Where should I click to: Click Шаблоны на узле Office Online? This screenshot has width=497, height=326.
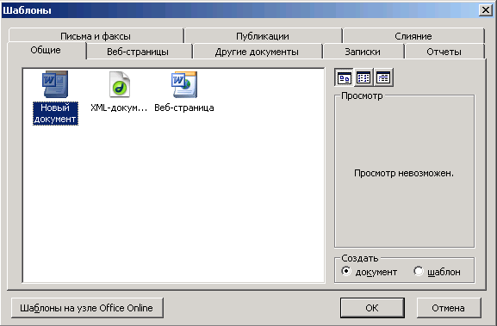point(87,308)
